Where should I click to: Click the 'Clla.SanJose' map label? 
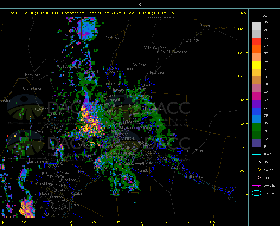155,48
